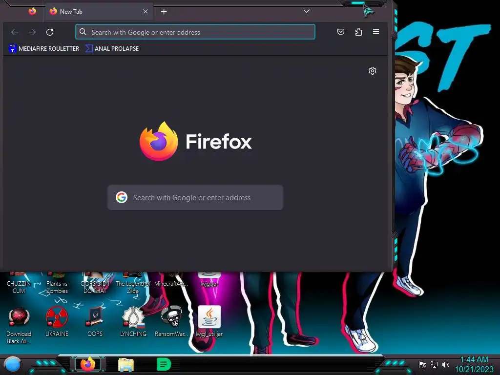Screen dimensions: 500x375
Task: Click the search icon in the address bar
Action: coord(83,32)
